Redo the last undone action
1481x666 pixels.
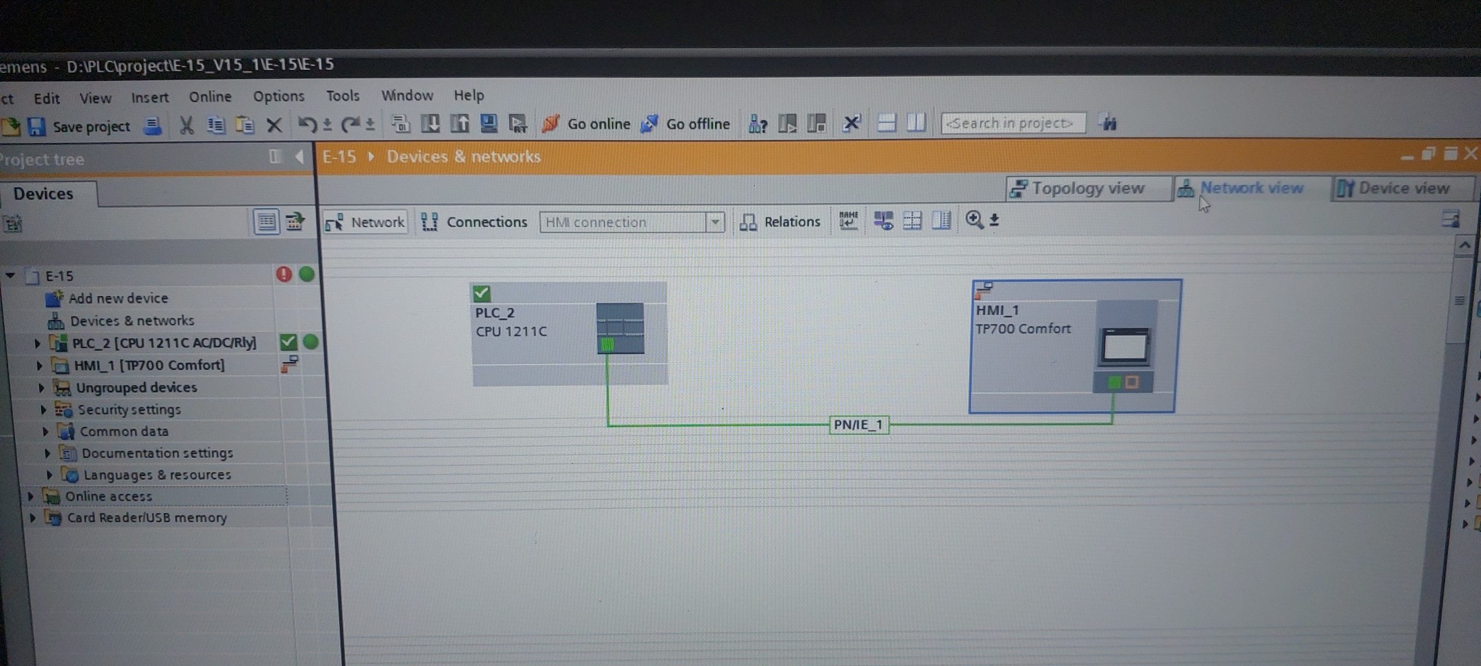click(351, 124)
